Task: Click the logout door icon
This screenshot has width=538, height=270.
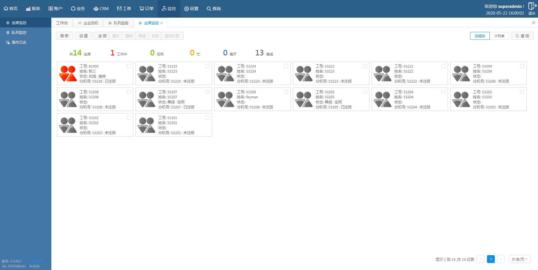Action: coord(532,6)
